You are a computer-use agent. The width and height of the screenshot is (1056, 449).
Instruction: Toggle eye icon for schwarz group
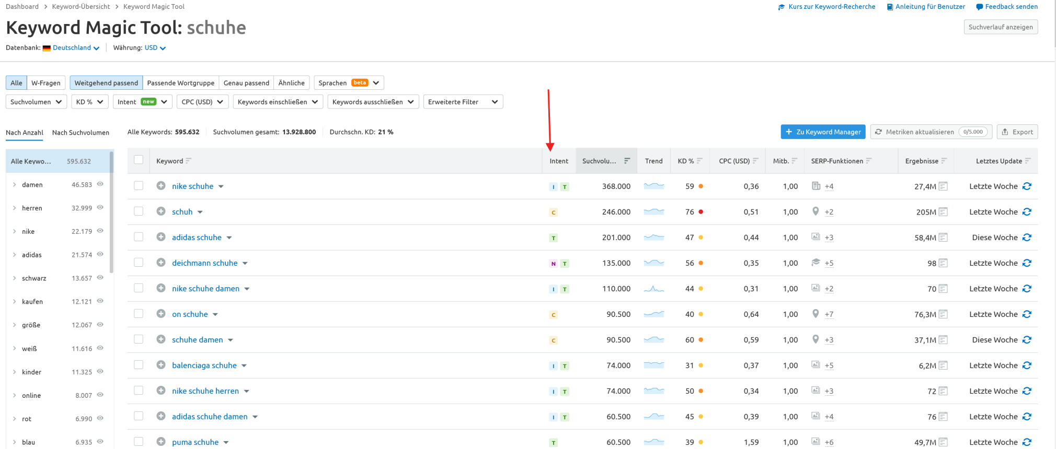tap(100, 278)
